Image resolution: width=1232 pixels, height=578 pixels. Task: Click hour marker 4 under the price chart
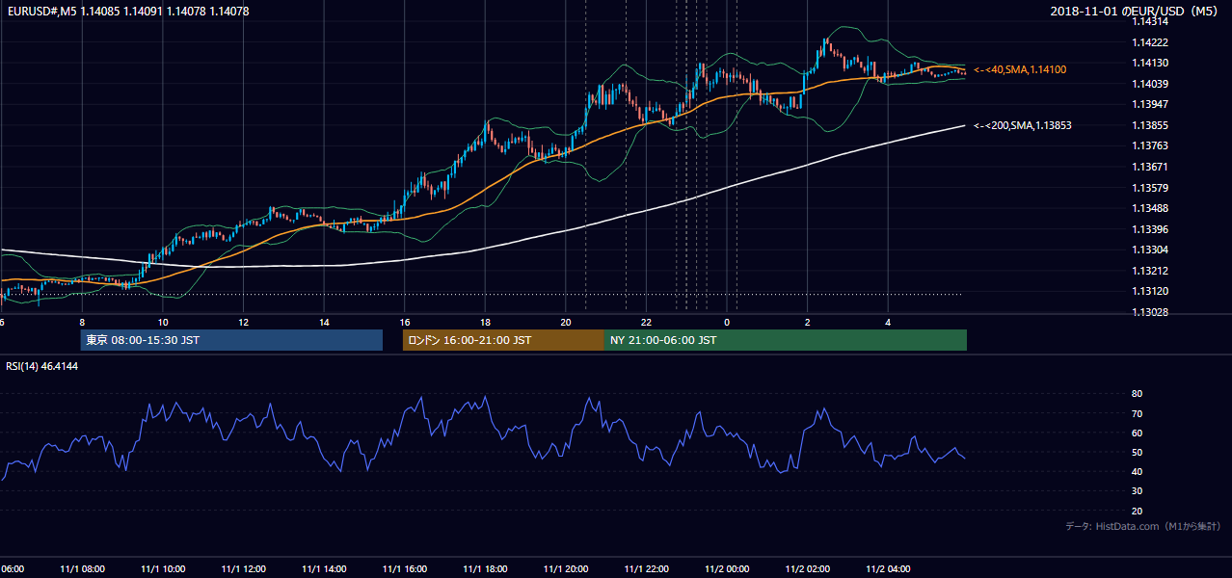(888, 322)
